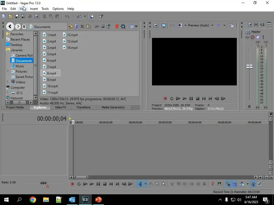This screenshot has height=205, width=274.
Task: Open Master bus automation settings gear
Action: click(252, 37)
